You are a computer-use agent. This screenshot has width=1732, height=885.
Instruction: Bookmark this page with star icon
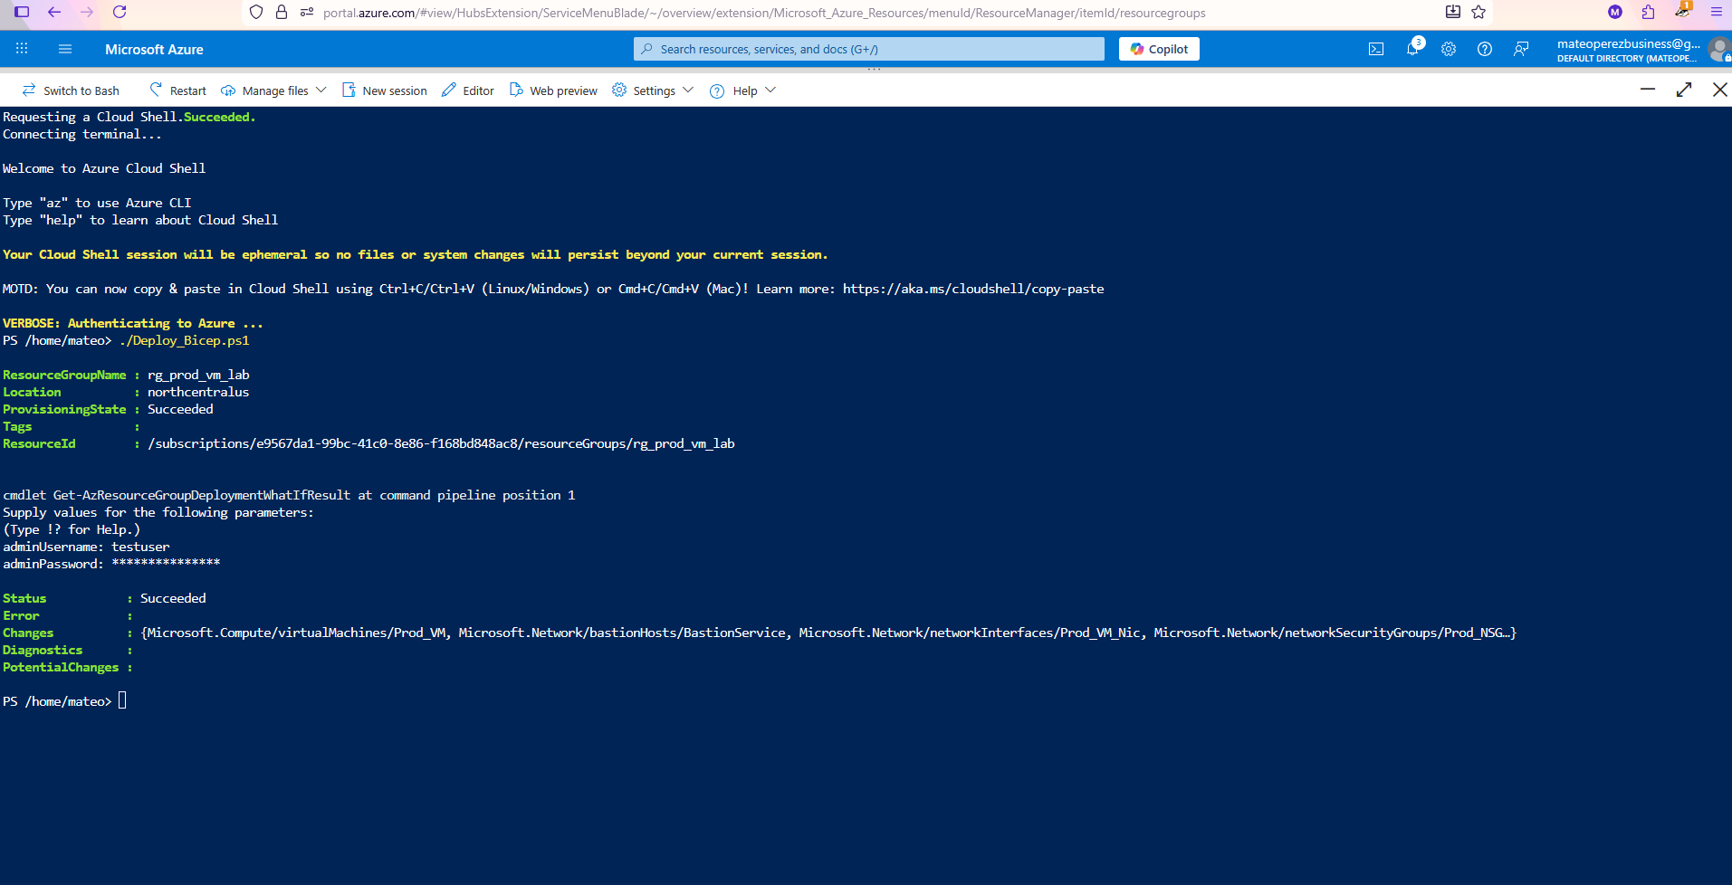(1478, 12)
